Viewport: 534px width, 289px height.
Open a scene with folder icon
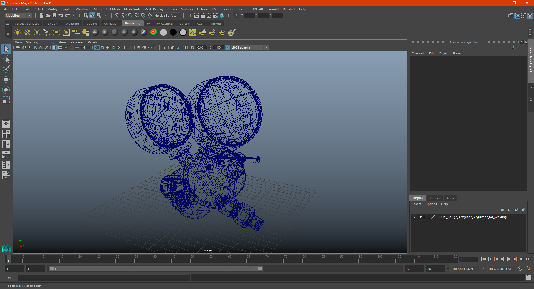(48, 15)
